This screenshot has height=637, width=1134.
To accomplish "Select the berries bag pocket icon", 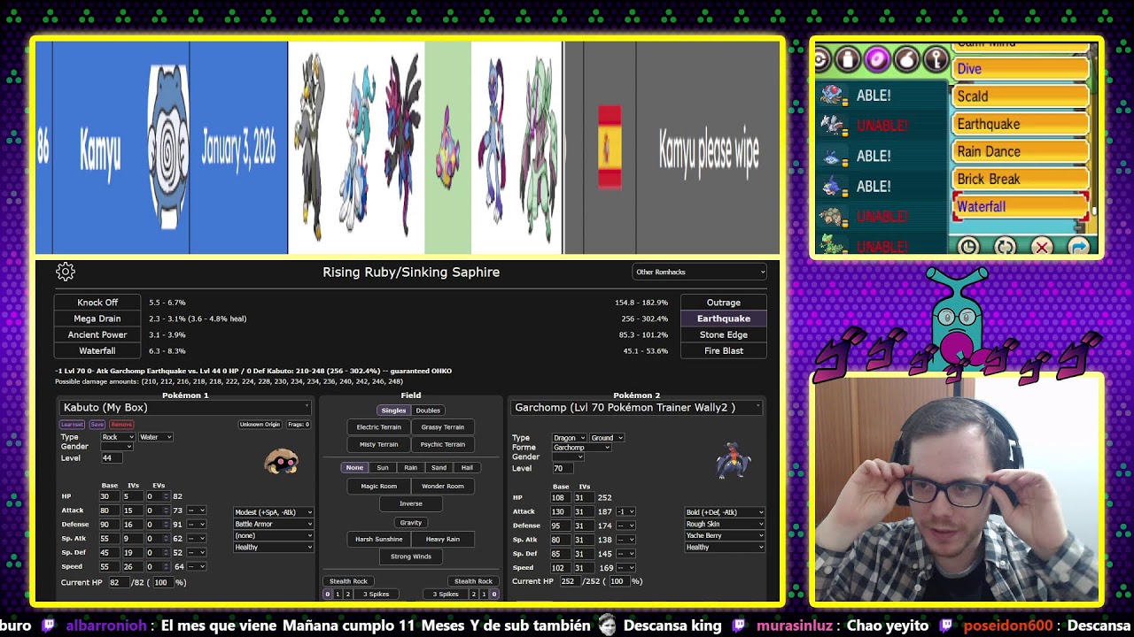I will click(x=906, y=59).
